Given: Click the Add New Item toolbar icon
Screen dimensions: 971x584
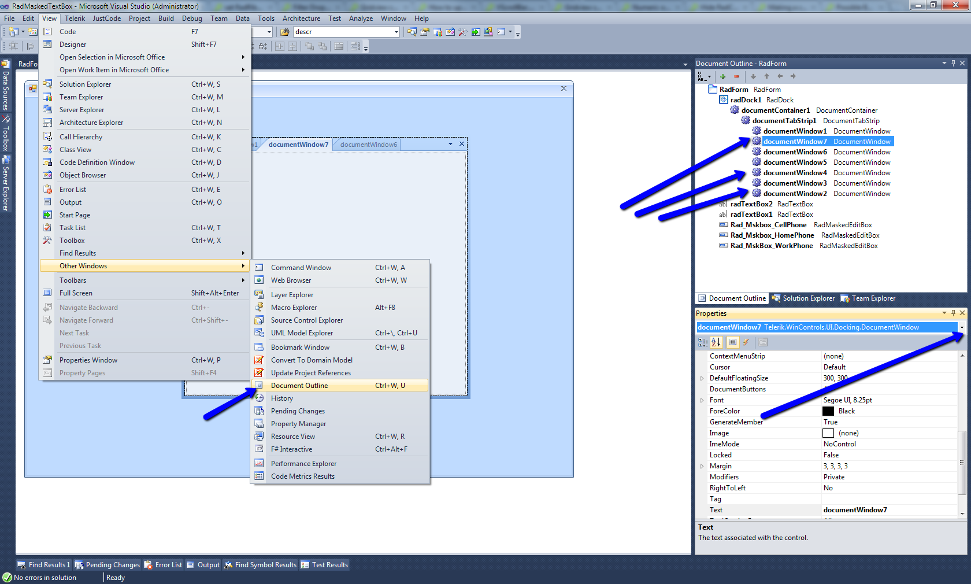Looking at the screenshot, I should pos(33,32).
